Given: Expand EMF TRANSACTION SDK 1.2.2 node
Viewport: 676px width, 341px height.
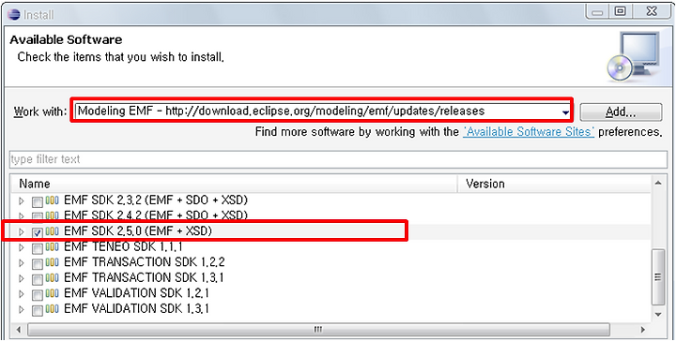Looking at the screenshot, I should click(22, 262).
